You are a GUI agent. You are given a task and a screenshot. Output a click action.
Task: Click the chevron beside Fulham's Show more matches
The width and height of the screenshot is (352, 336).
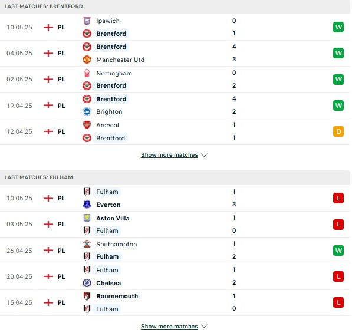[204, 326]
